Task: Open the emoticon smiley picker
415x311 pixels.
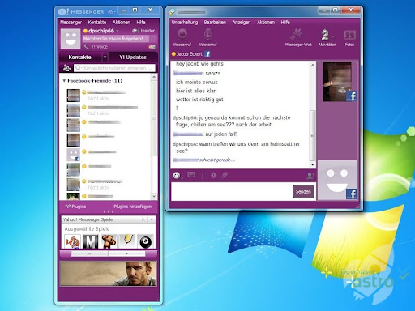Action: click(177, 176)
